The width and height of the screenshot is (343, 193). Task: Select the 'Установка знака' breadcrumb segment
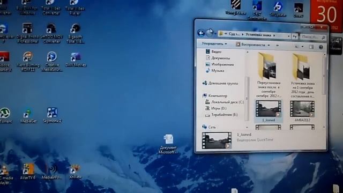258,34
